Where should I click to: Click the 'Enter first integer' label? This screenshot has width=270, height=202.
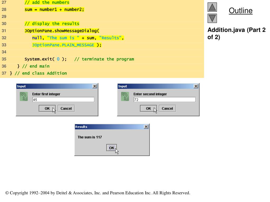pyautogui.click(x=46, y=94)
